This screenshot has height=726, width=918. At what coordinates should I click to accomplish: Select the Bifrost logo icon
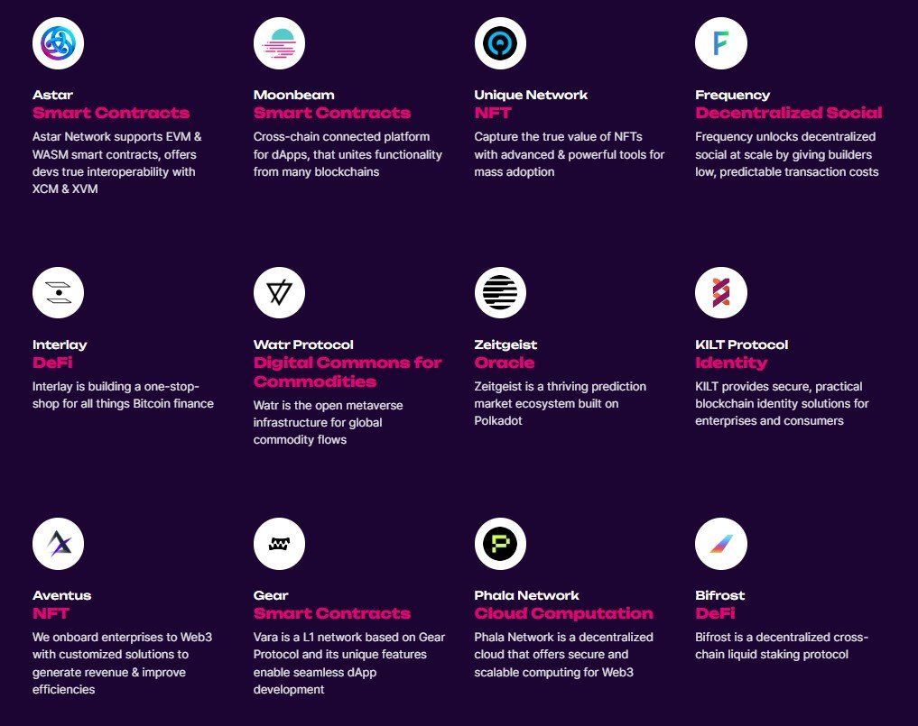tap(720, 544)
